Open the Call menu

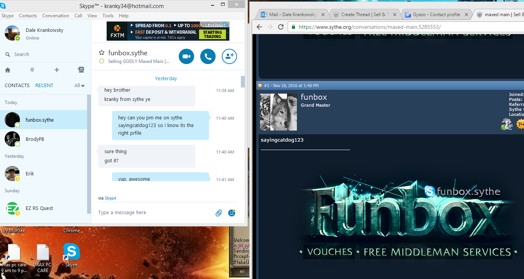pyautogui.click(x=78, y=16)
